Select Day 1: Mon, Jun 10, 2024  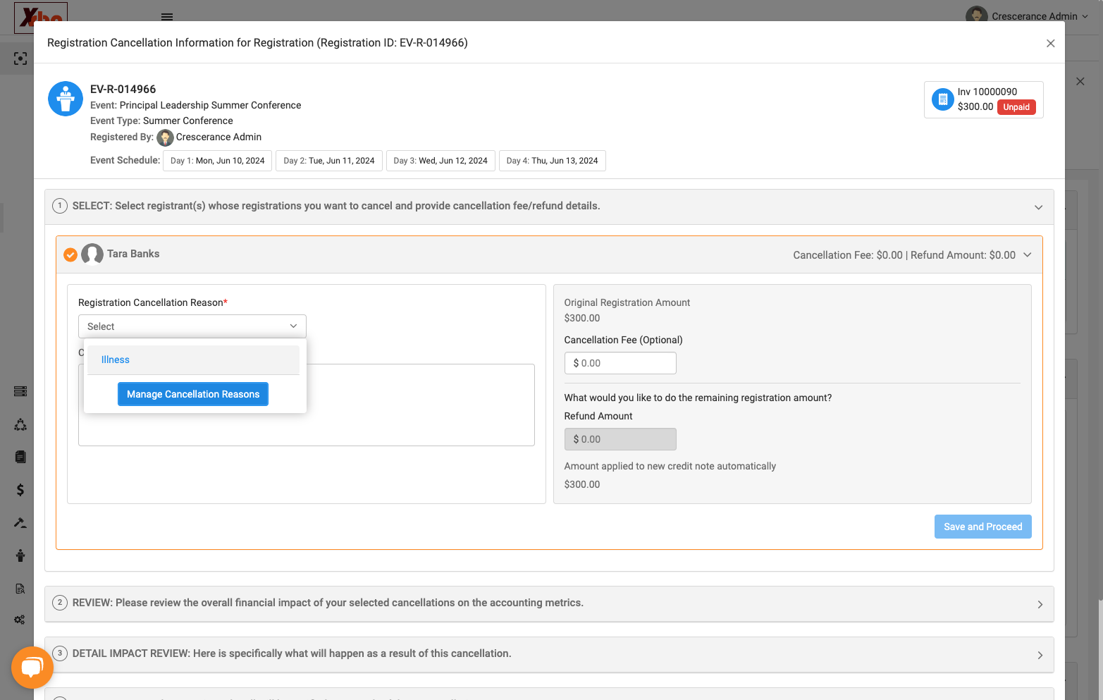point(218,161)
